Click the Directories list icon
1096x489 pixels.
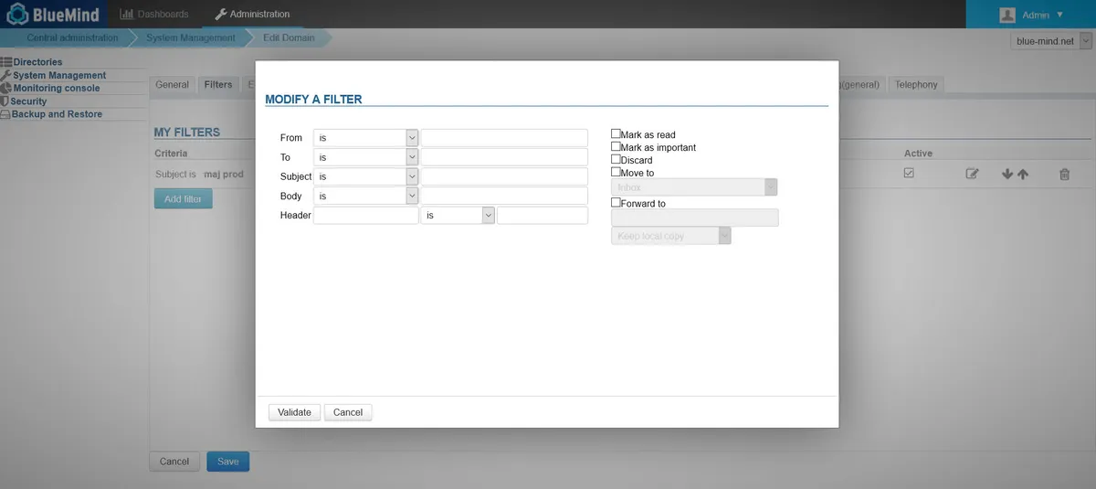[6, 62]
